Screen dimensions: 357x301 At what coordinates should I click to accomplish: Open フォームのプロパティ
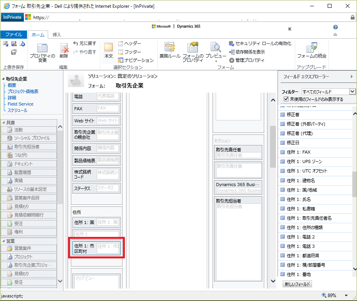tap(193, 52)
